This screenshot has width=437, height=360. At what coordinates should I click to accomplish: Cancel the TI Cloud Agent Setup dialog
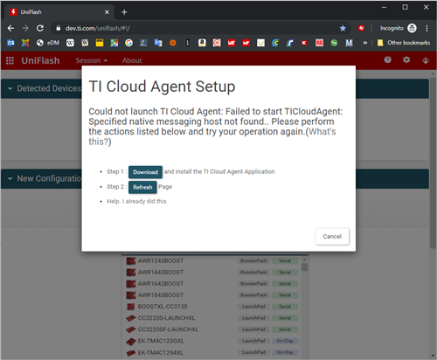pos(332,237)
